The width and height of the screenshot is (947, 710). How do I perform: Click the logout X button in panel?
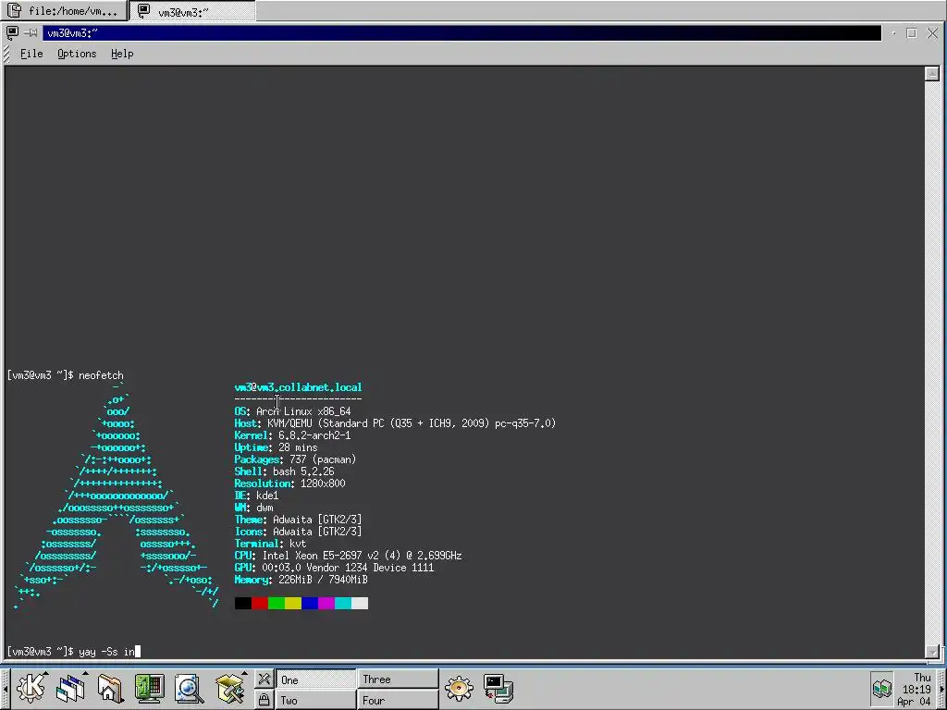coord(264,679)
